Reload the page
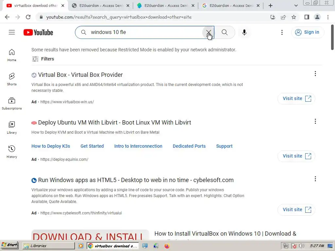This screenshot has height=251, width=335. point(28,17)
